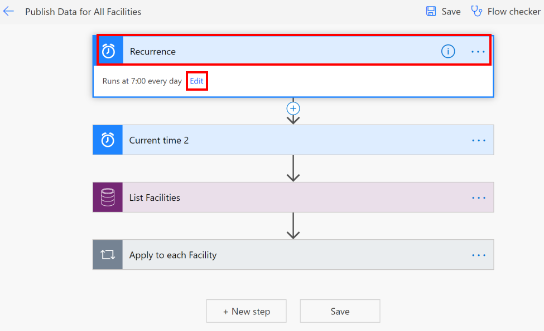
Task: Add a step with New step button
Action: click(x=246, y=312)
